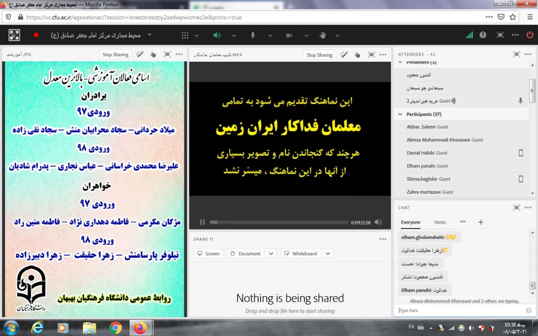Select the draw pencil tool in video pod

point(344,55)
